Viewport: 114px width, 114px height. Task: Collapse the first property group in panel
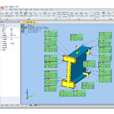pyautogui.click(x=1, y=27)
